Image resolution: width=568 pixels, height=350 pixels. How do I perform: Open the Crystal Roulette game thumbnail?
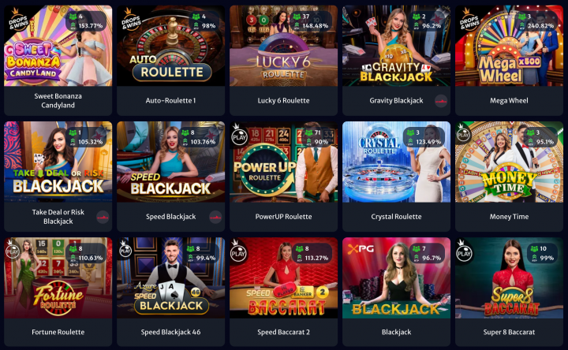point(396,162)
